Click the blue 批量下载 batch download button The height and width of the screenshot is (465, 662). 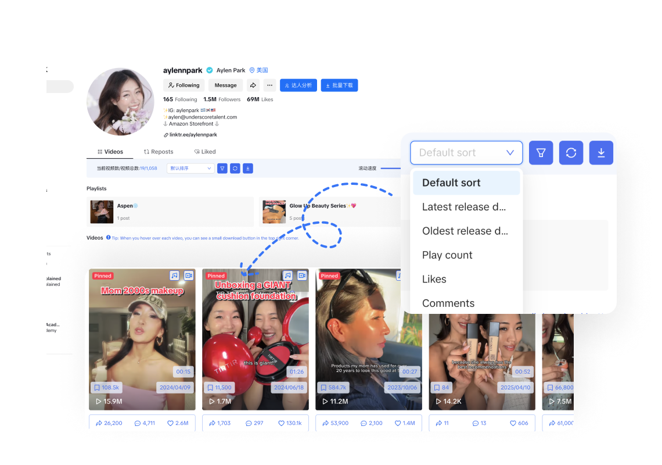coord(339,85)
